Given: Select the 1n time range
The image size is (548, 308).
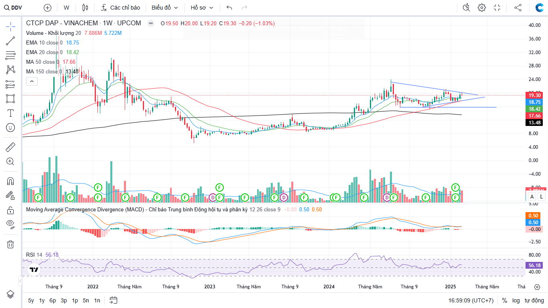Looking at the screenshot, I should pyautogui.click(x=97, y=300).
